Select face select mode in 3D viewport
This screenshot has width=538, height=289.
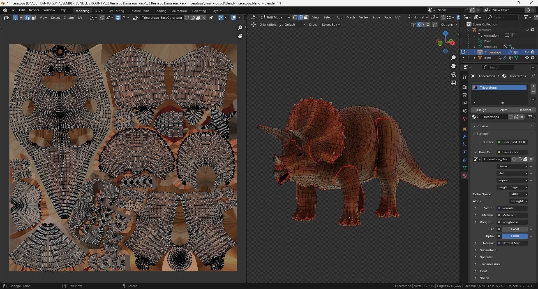point(306,17)
